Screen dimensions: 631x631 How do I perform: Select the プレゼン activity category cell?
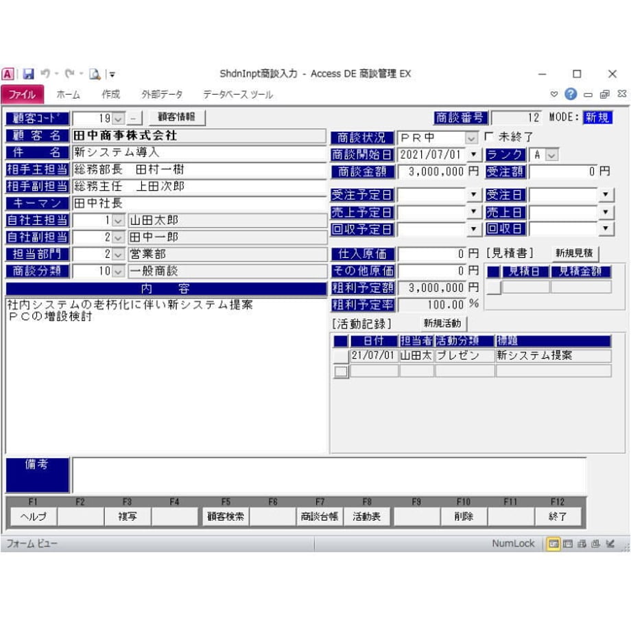(x=465, y=356)
